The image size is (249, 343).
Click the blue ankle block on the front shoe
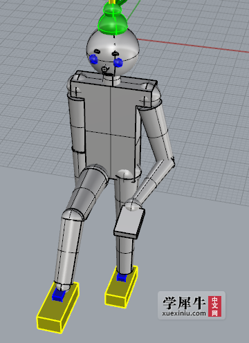(x=58, y=295)
